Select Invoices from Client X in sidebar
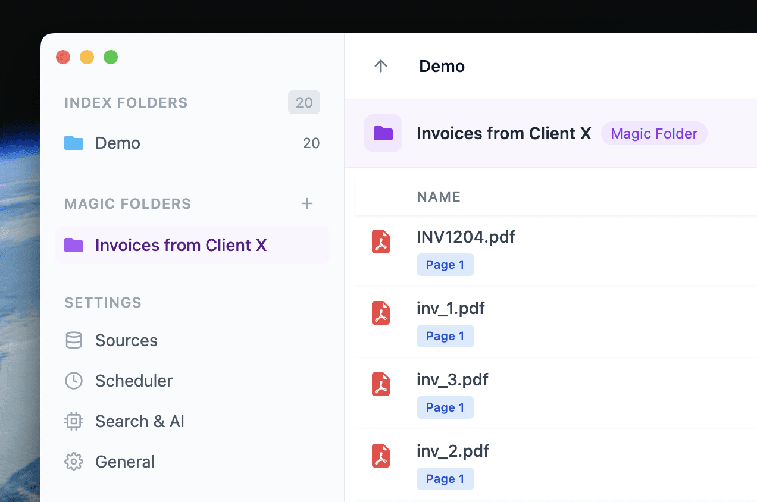The height and width of the screenshot is (502, 757). pos(192,245)
